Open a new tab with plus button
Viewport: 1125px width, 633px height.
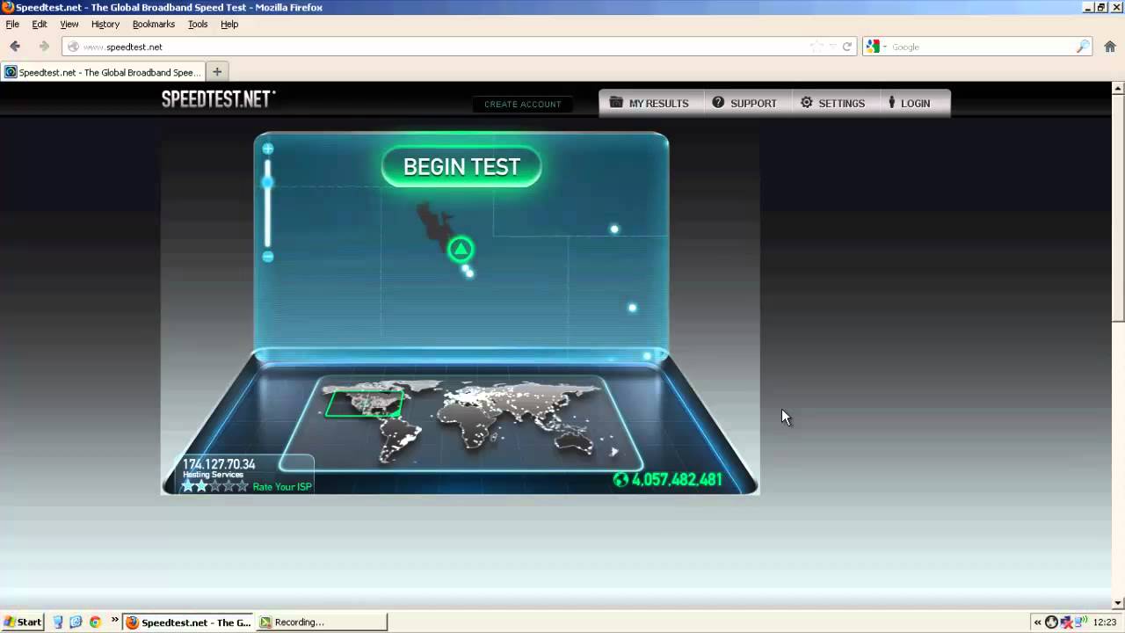(217, 72)
